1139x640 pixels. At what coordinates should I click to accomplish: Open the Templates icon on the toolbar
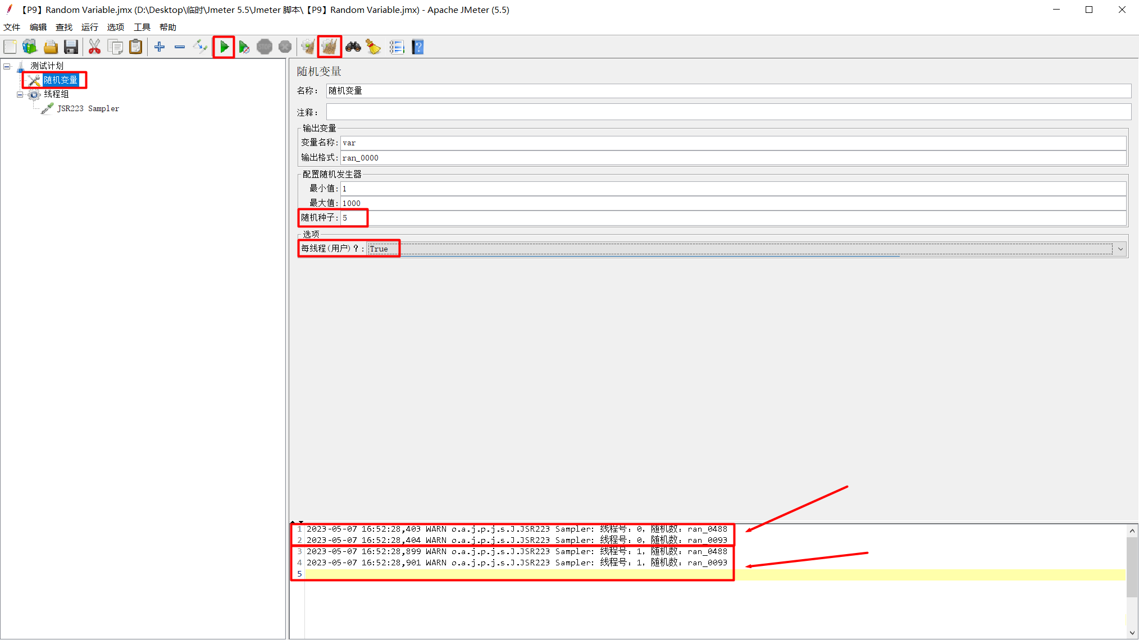[29, 47]
